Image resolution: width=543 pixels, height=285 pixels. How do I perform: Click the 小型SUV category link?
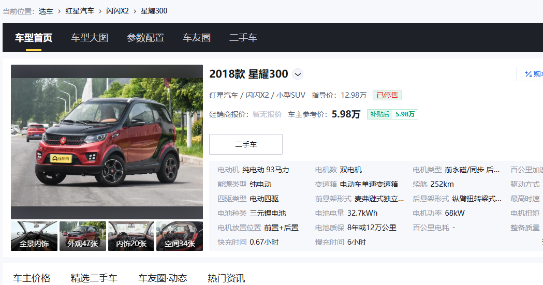pos(291,95)
